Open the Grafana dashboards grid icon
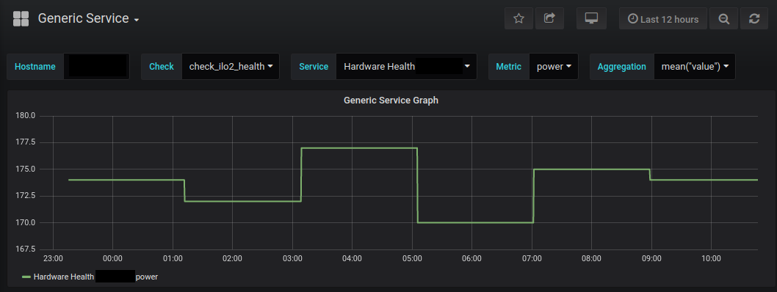Viewport: 777px width, 292px height. pos(21,19)
